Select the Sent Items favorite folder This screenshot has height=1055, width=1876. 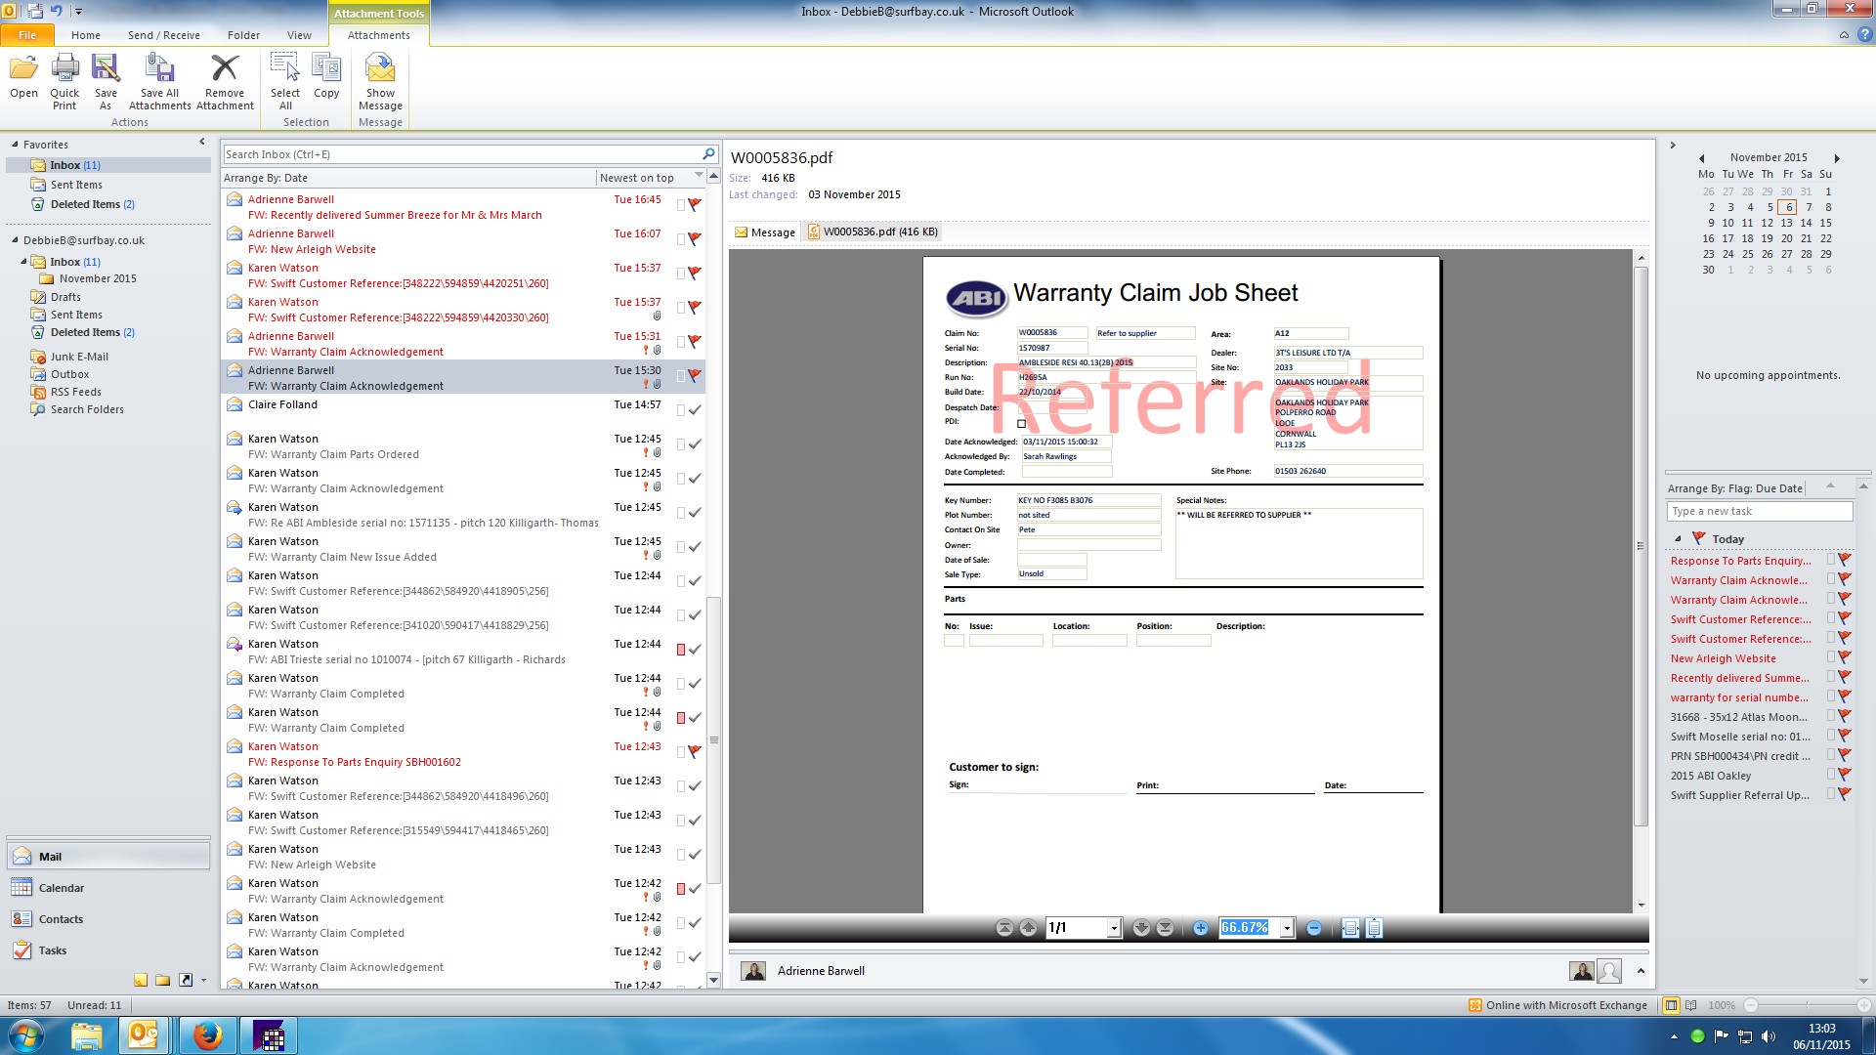click(x=76, y=185)
